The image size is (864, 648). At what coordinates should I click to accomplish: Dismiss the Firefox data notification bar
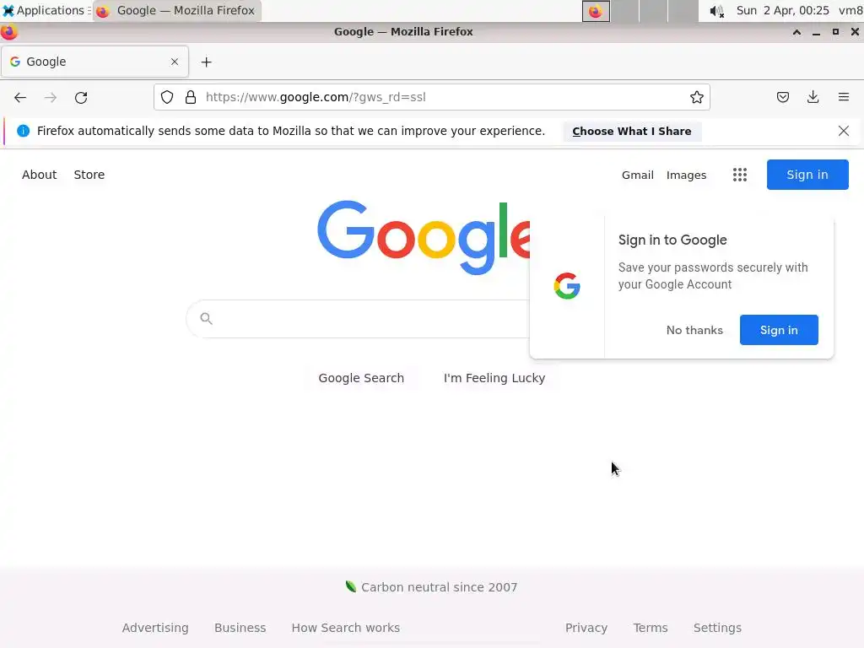[843, 131]
